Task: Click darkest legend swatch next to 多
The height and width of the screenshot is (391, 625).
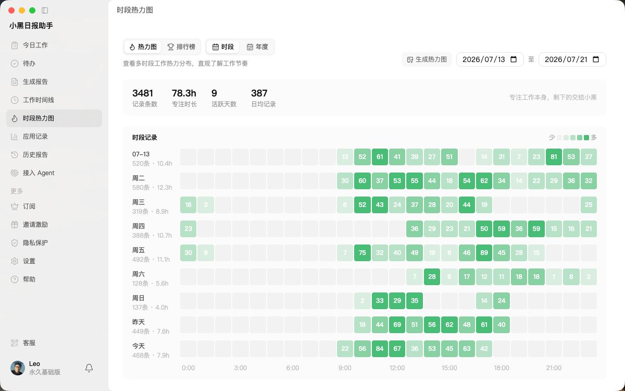Action: coord(586,138)
